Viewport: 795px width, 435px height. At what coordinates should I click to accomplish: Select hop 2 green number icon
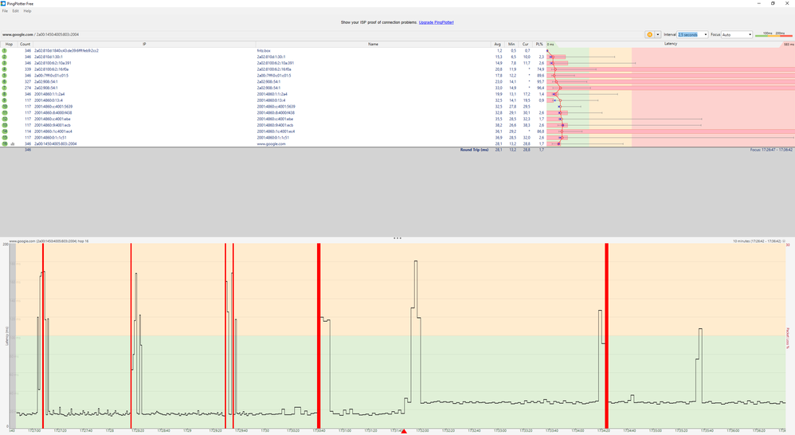click(x=5, y=57)
